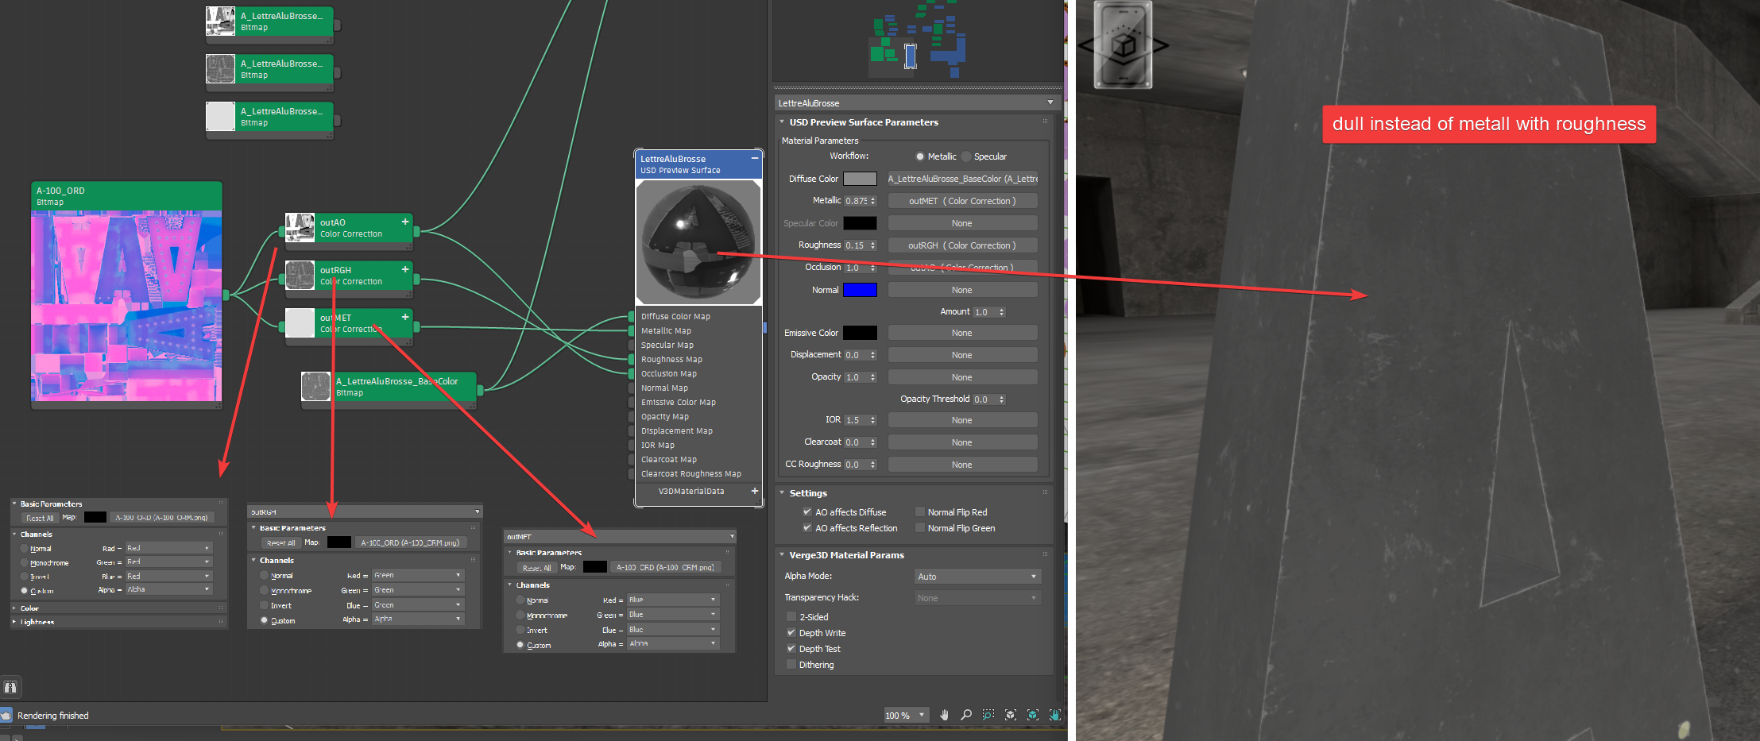Open the Alpha Mode dropdown

pos(977,577)
